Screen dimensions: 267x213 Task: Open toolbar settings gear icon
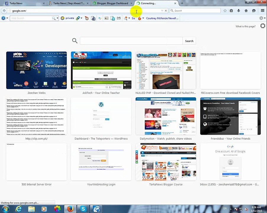[x=261, y=18]
